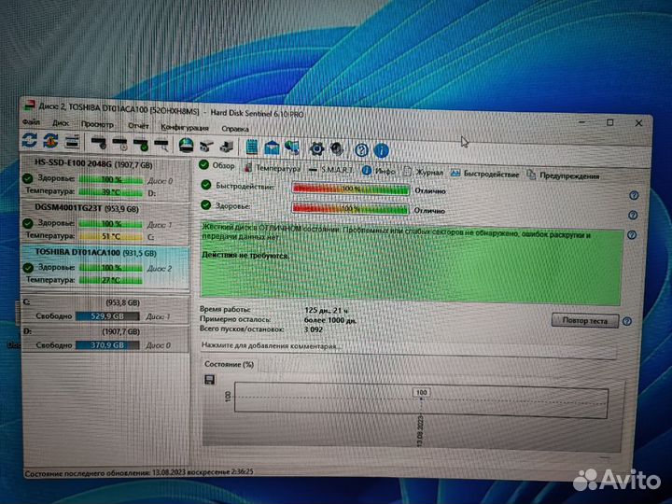Screen dimensions: 672x504
Task: Select the DGSM4001TG23T disk entry
Action: coord(105,222)
